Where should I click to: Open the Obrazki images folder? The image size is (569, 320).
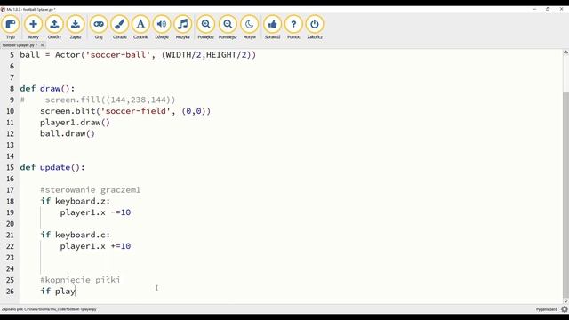tap(120, 28)
